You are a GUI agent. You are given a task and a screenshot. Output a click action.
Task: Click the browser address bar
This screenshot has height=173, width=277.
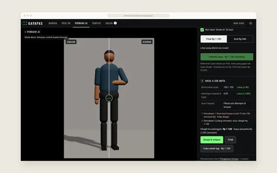click(138, 16)
